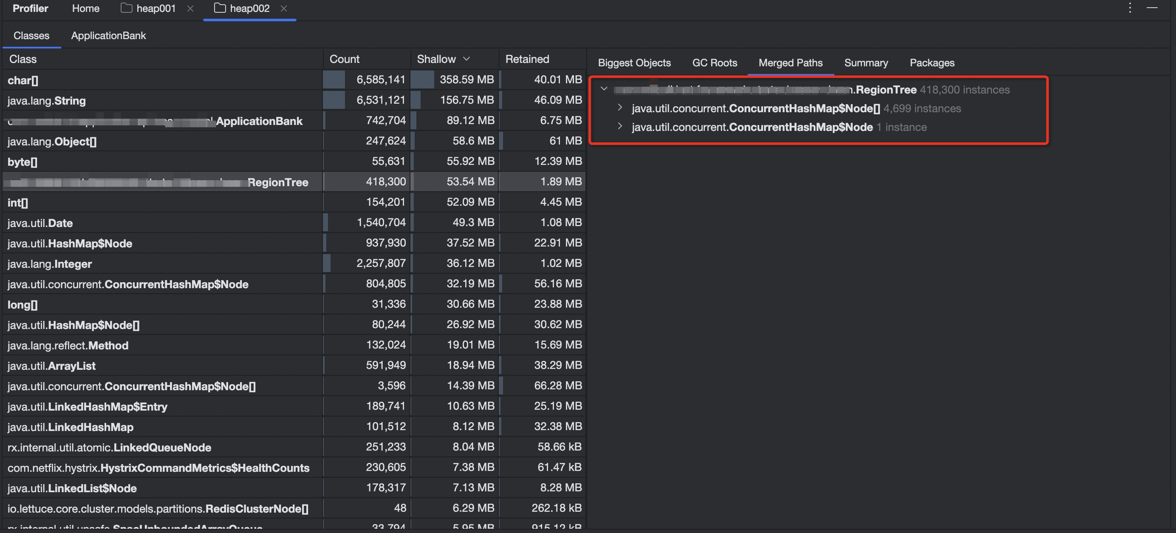Screen dimensions: 1176x533
Task: Switch to the Biggest Objects tab
Action: coord(633,62)
